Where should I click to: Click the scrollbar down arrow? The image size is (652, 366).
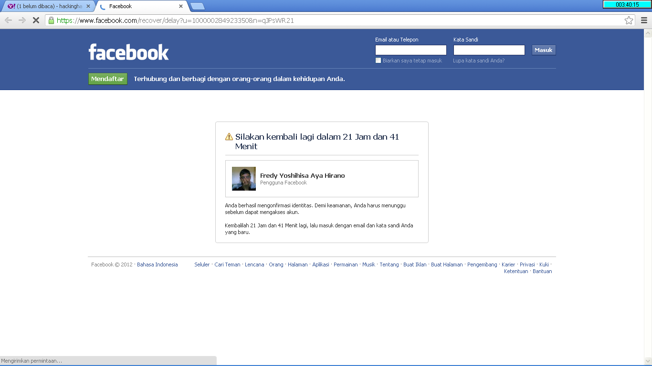[648, 361]
